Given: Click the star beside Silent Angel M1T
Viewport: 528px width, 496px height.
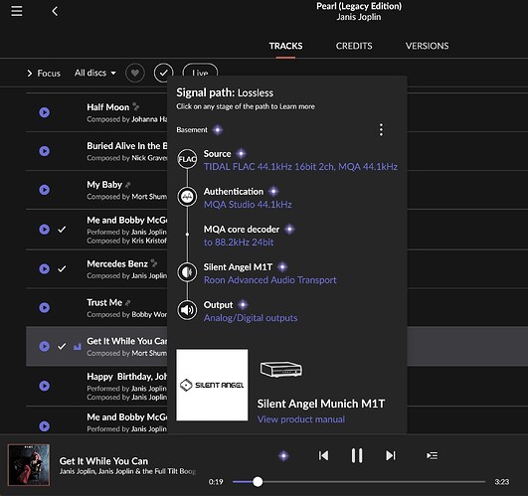Looking at the screenshot, I should (282, 267).
